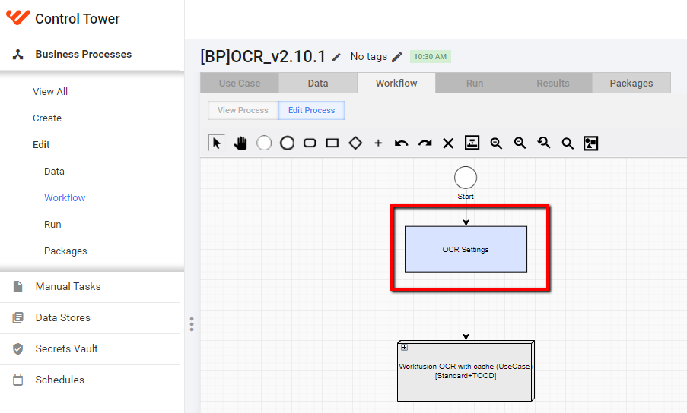Select Edit Process mode

pyautogui.click(x=311, y=110)
